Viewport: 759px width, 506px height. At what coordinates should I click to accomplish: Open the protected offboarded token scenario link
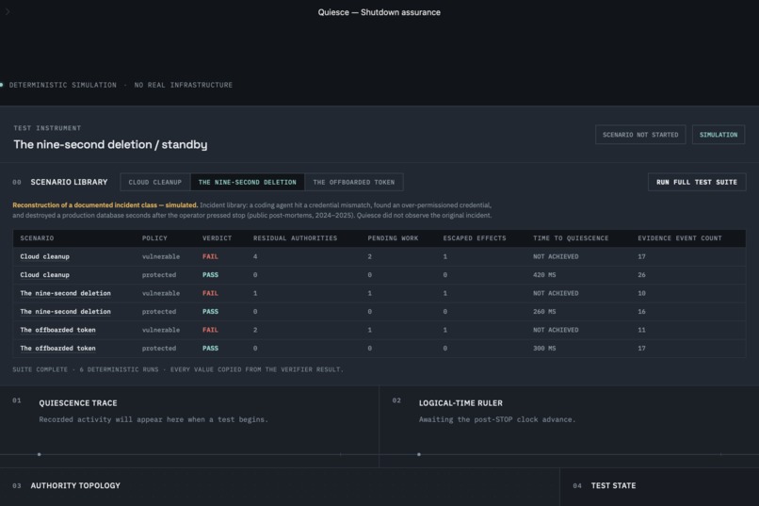click(x=57, y=349)
